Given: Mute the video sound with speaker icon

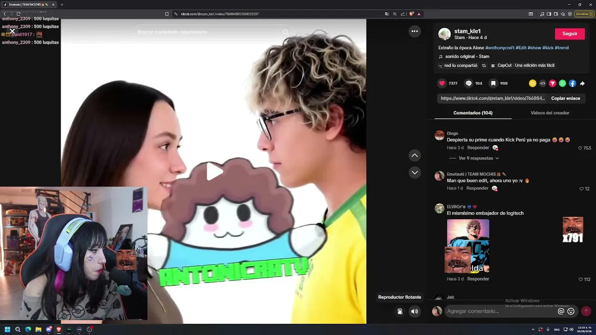Looking at the screenshot, I should (x=414, y=311).
